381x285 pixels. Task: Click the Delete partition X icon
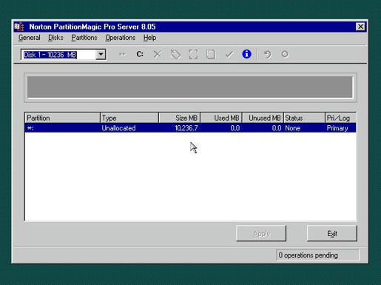158,54
